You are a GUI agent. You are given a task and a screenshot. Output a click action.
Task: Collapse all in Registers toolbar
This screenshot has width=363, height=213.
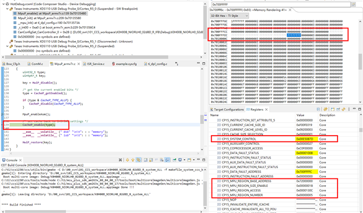pyautogui.click(x=318, y=109)
